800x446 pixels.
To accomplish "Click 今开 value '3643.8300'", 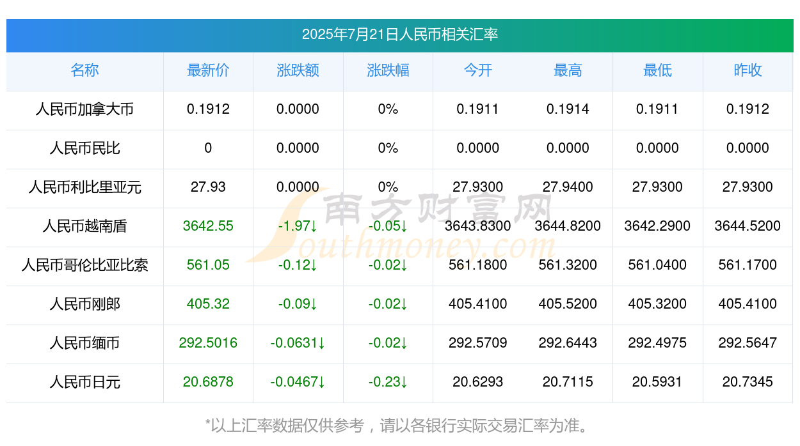I will 478,226.
